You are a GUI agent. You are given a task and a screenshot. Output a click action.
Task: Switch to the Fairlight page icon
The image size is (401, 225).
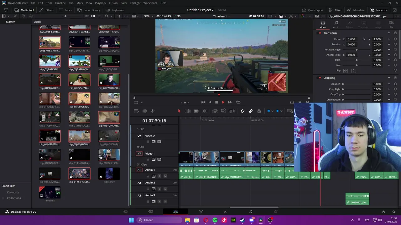251,212
